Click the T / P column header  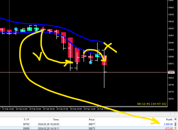[x=26, y=119]
